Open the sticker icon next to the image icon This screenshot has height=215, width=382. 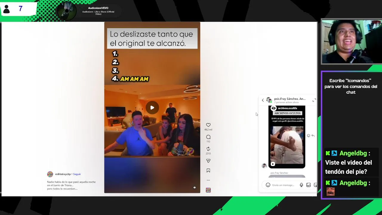[315, 185]
